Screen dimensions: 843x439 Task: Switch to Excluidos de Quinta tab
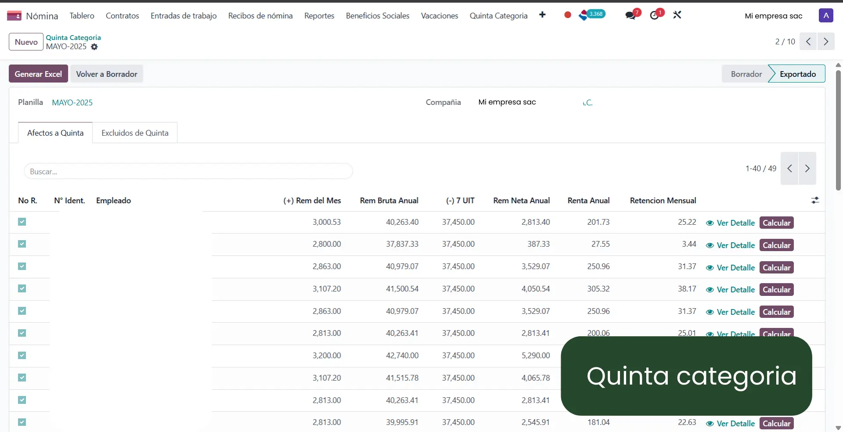134,133
